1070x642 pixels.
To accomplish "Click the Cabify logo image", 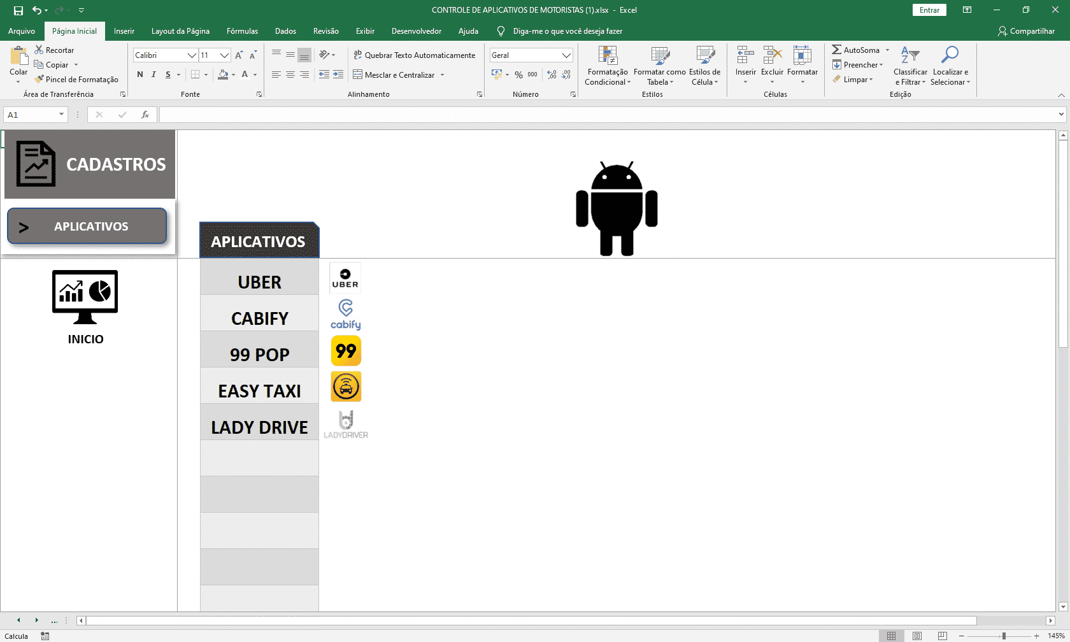I will pos(346,314).
